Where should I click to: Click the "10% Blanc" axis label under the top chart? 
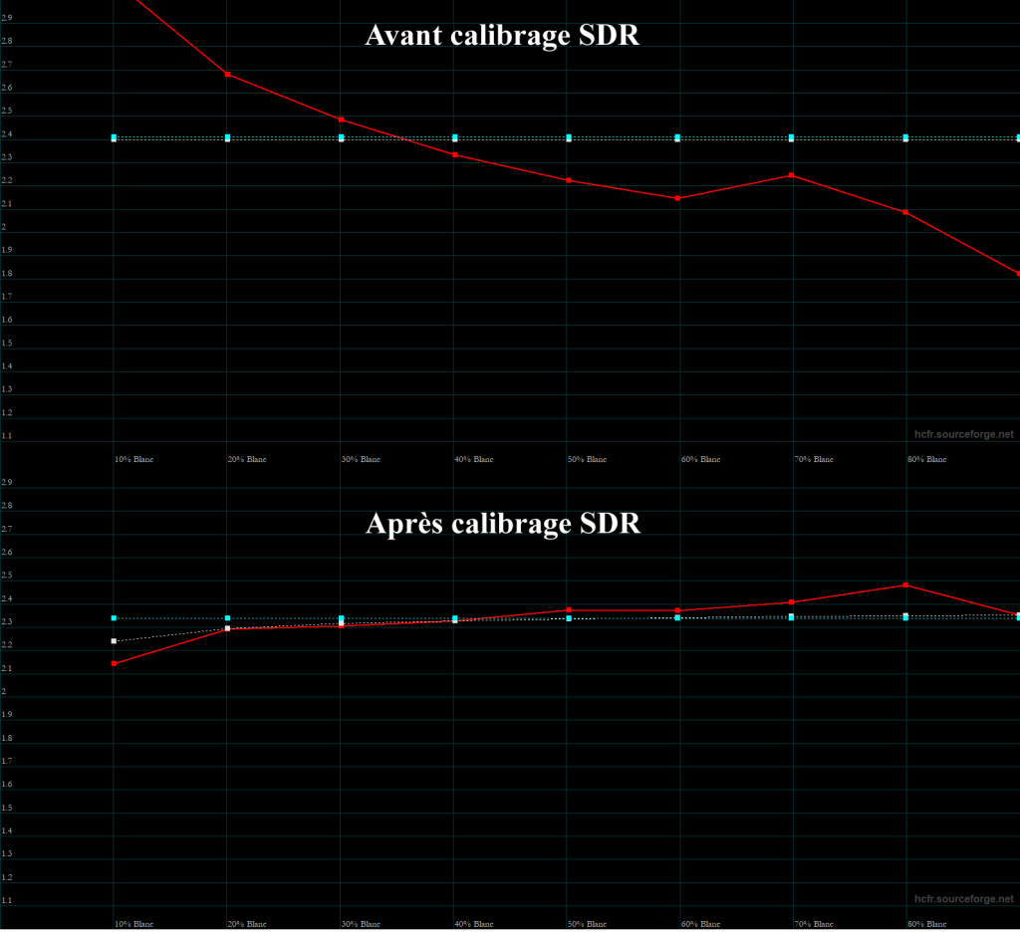(x=133, y=459)
